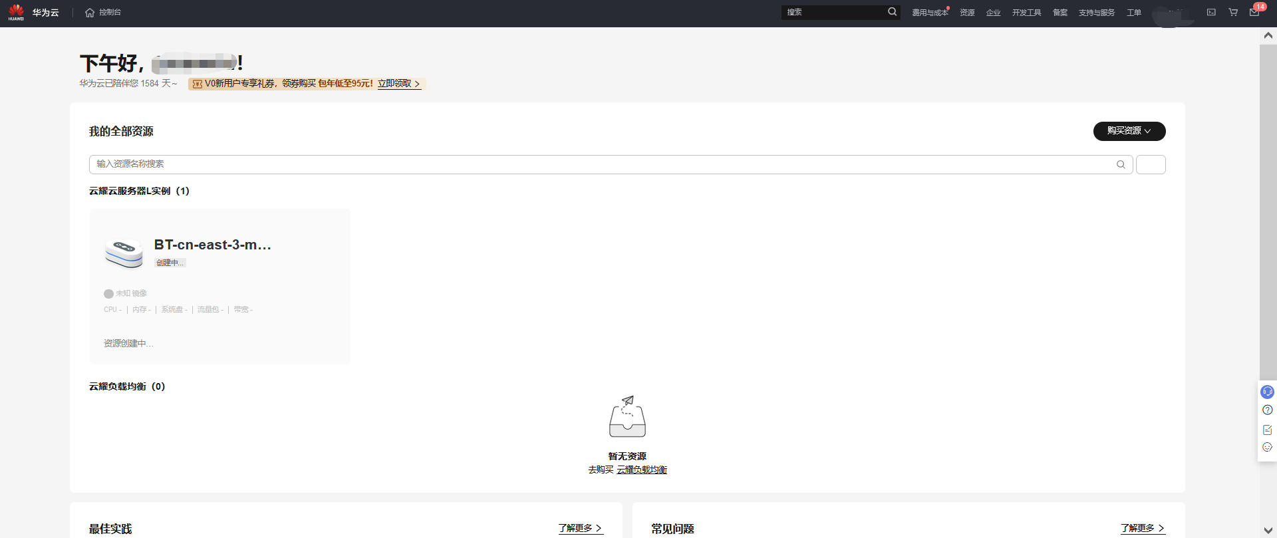The width and height of the screenshot is (1277, 538).
Task: Click the 云耀云服务器L实例 (1) heading
Action: pyautogui.click(x=139, y=191)
